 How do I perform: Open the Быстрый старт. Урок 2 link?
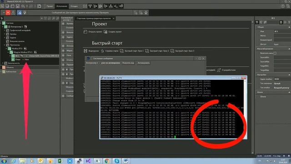(x=160, y=51)
